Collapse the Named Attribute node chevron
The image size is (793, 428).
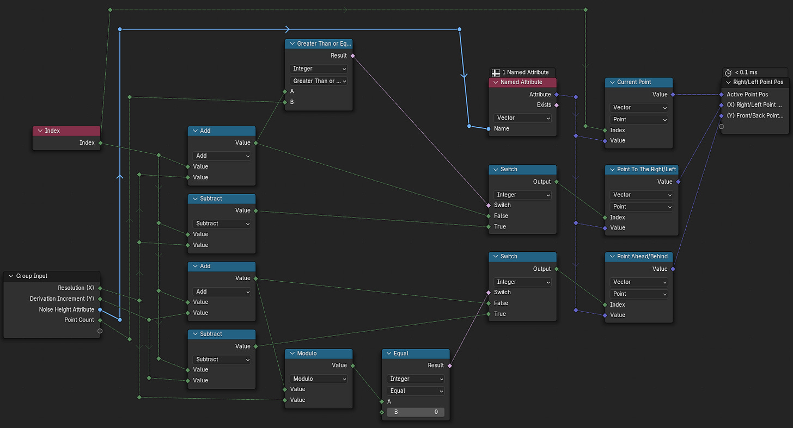coord(496,82)
